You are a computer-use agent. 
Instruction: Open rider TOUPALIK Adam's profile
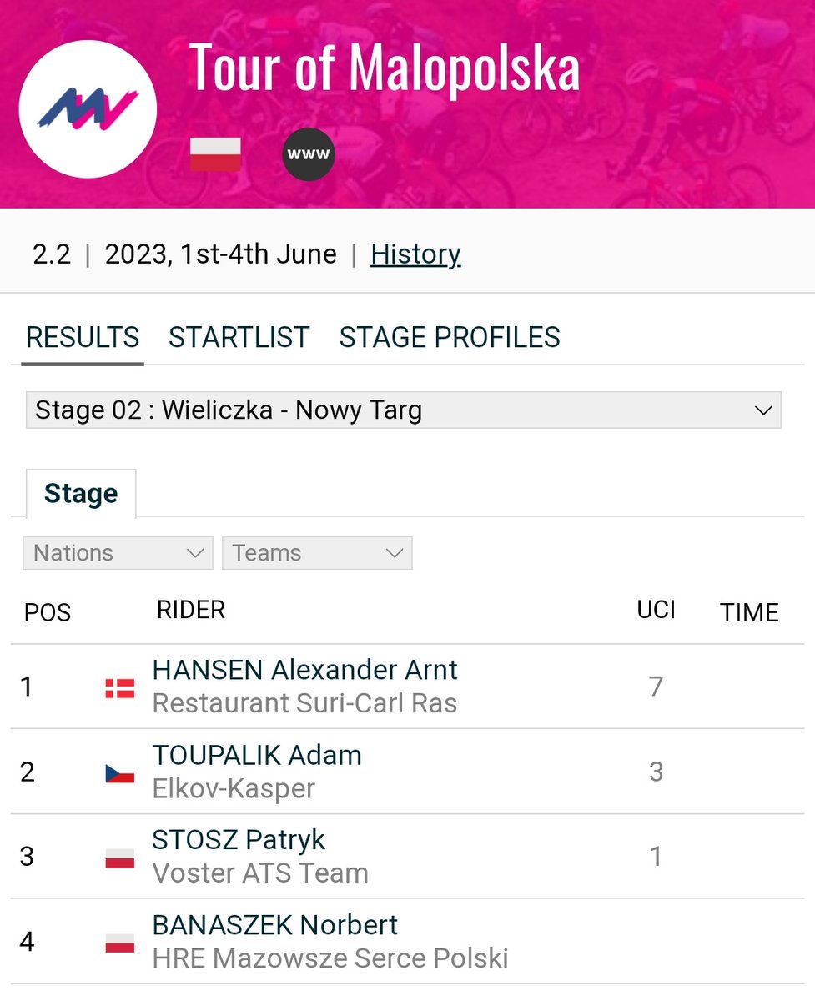(x=257, y=755)
